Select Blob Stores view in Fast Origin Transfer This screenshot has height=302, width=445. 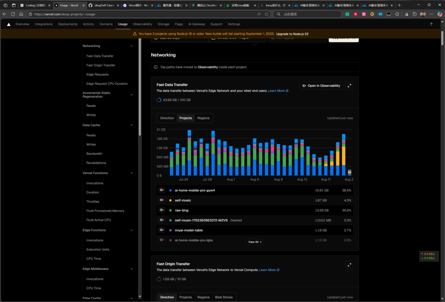tap(224, 297)
